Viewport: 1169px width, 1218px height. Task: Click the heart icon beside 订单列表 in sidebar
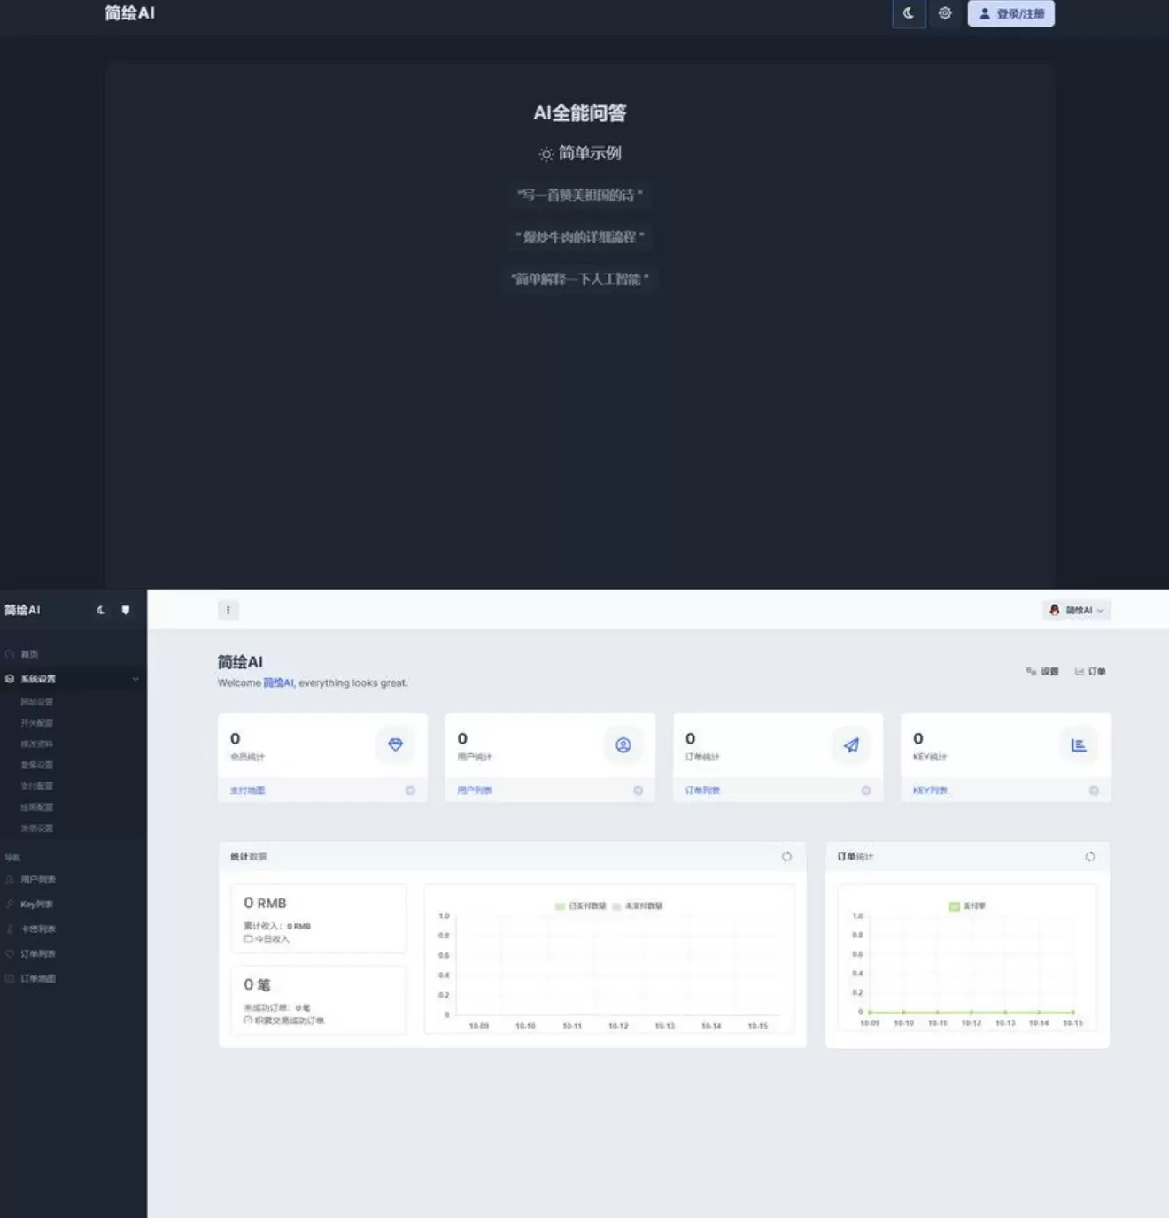(10, 954)
